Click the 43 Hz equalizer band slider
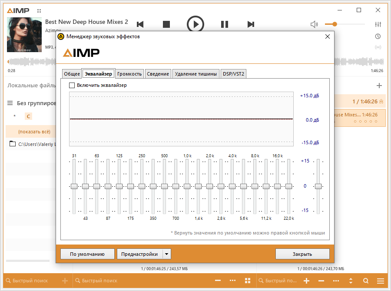Viewport: 391px width, 291px height. click(85, 186)
